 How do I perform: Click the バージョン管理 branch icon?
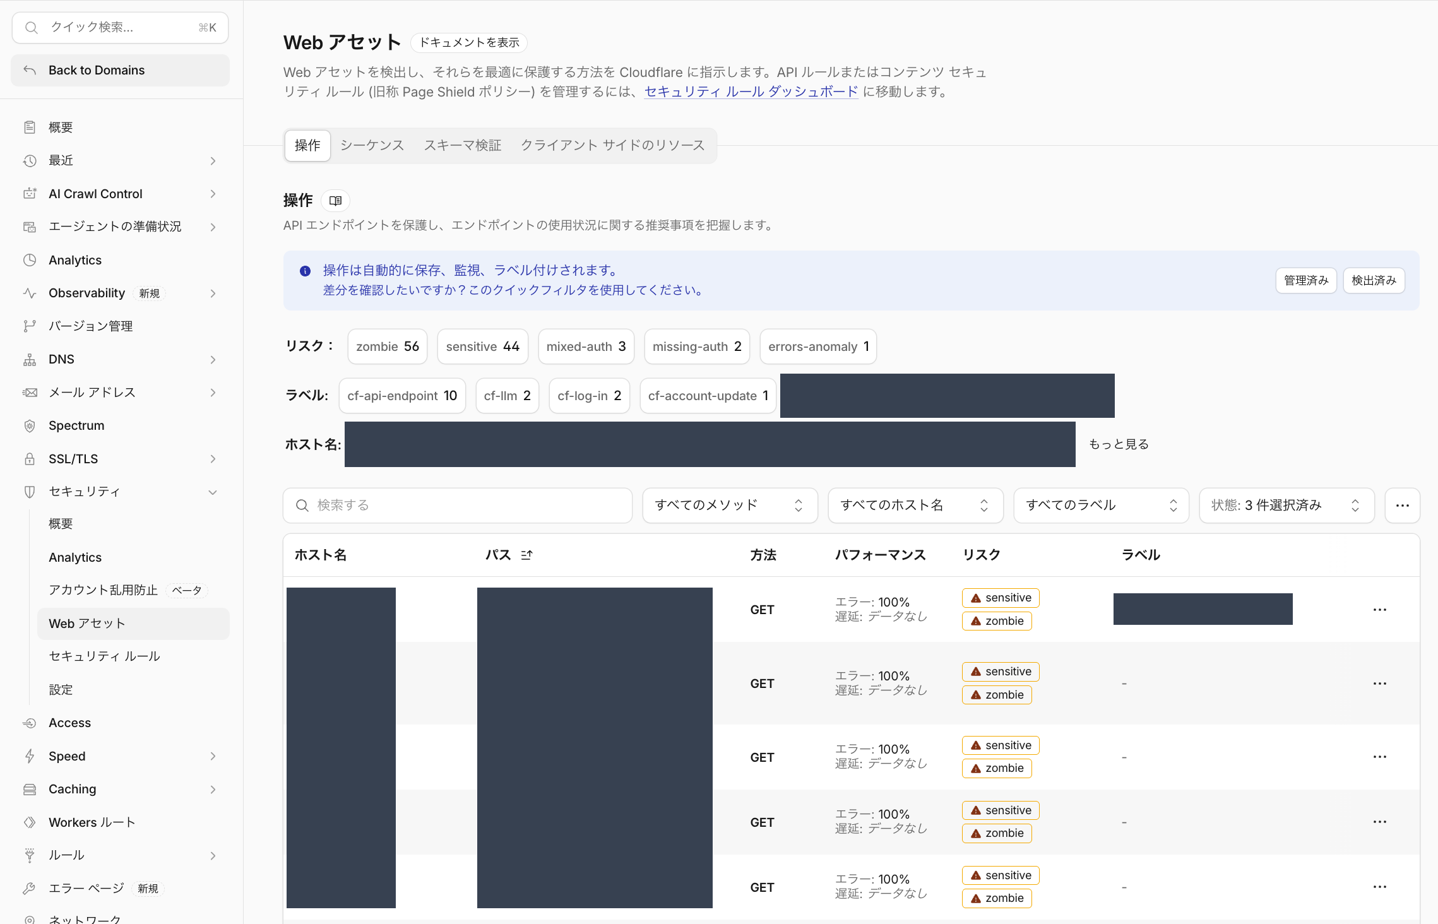pos(30,326)
